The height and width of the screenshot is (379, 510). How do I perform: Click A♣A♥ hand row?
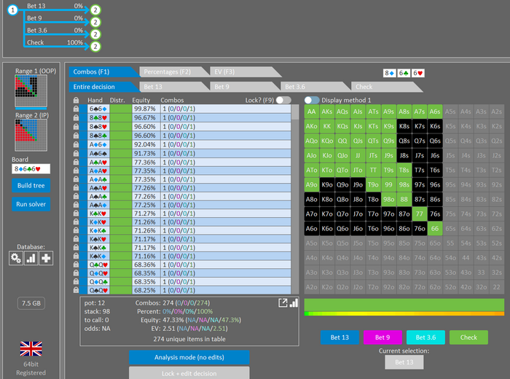pyautogui.click(x=185, y=162)
